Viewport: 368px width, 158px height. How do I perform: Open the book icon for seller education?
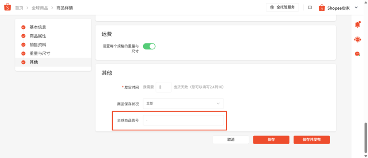310,7
